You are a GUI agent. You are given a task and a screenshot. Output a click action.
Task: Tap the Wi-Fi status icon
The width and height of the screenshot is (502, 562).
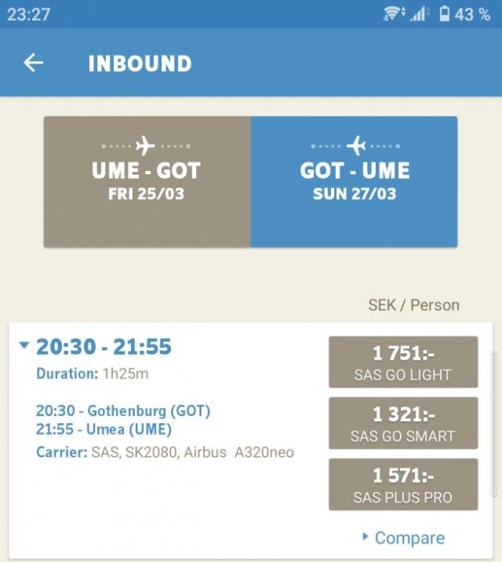(393, 14)
